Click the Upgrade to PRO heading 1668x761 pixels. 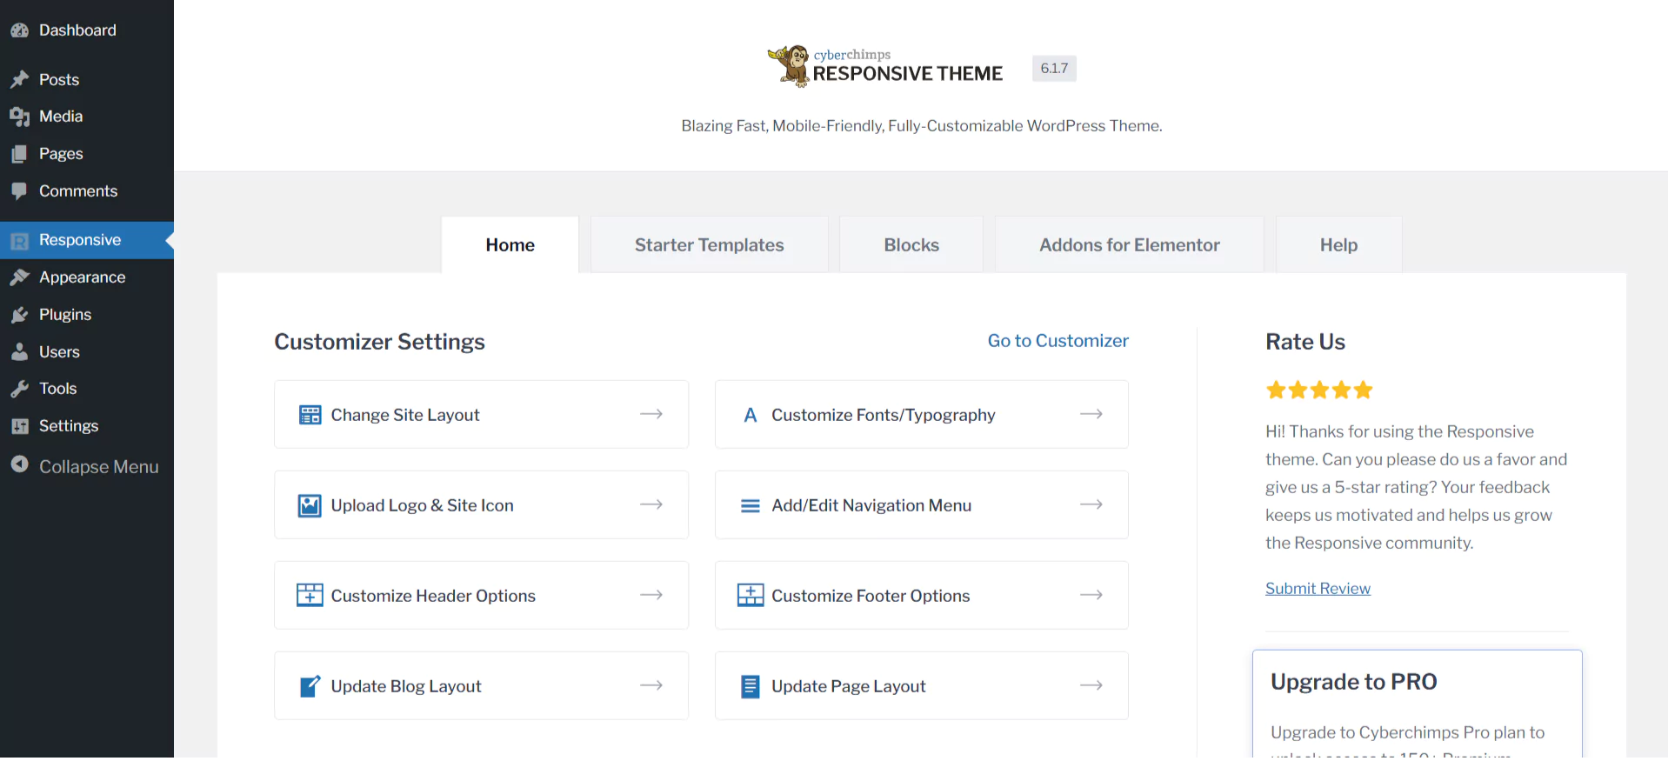point(1354,682)
